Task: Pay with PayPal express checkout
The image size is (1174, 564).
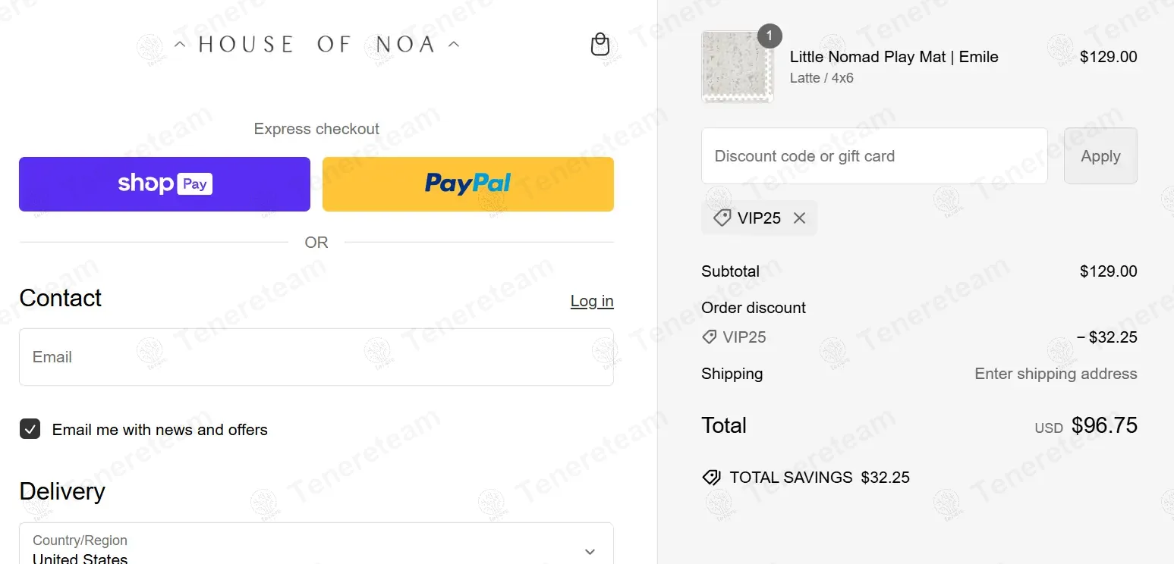Action: 467,184
